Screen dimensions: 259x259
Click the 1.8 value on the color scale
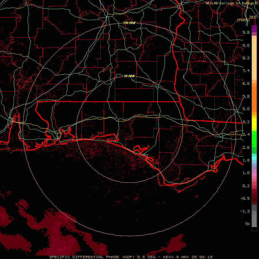246,160
